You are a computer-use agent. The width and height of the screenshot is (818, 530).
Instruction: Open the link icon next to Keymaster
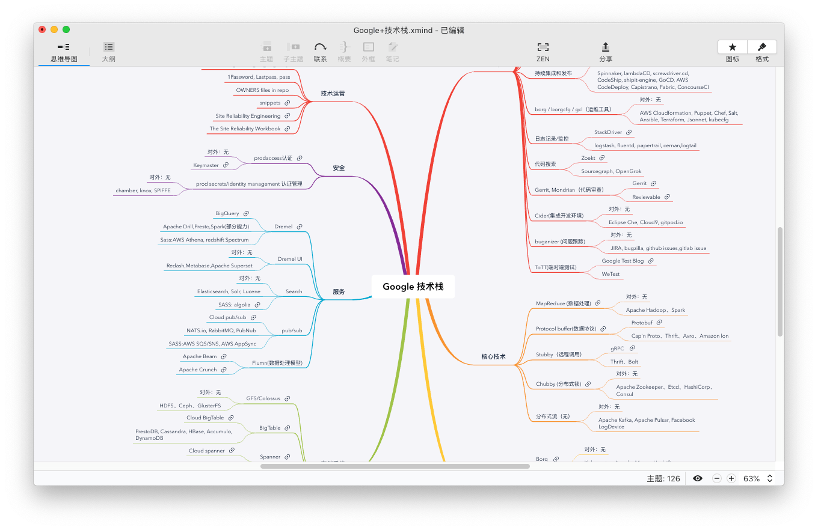(226, 165)
